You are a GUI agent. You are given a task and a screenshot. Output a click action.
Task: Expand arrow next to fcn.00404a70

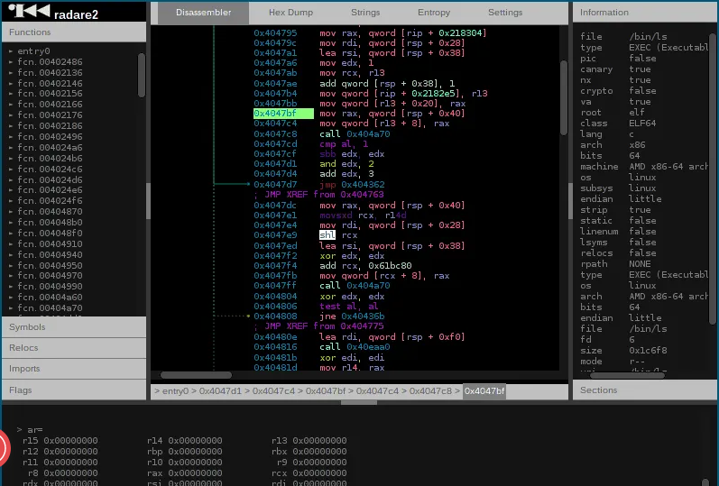click(11, 308)
